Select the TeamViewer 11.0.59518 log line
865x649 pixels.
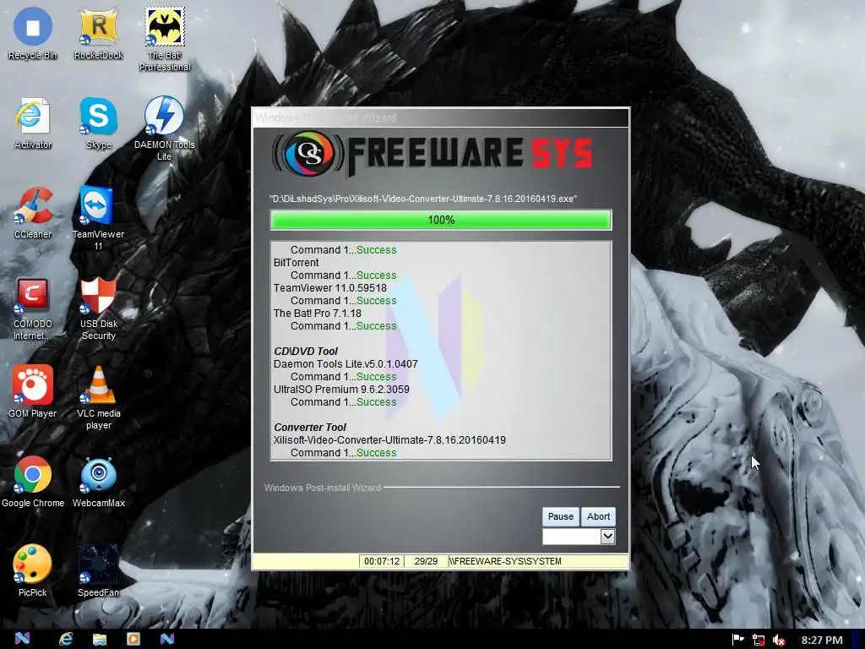(x=330, y=288)
